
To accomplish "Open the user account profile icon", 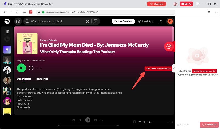I will click(175, 4).
